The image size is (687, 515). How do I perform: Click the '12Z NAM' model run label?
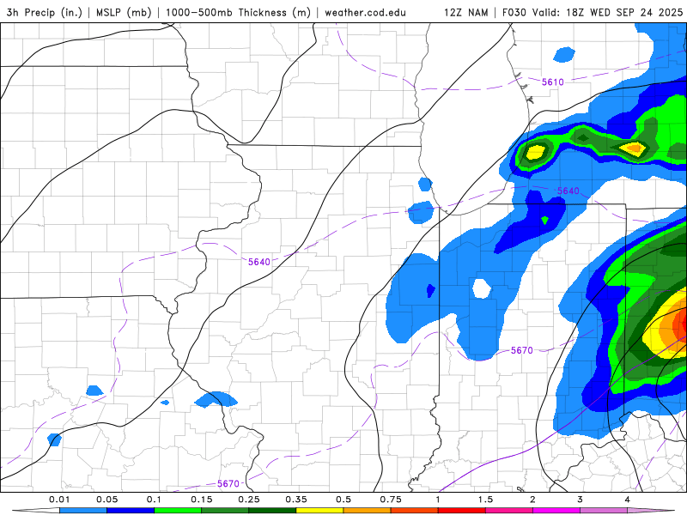point(465,13)
